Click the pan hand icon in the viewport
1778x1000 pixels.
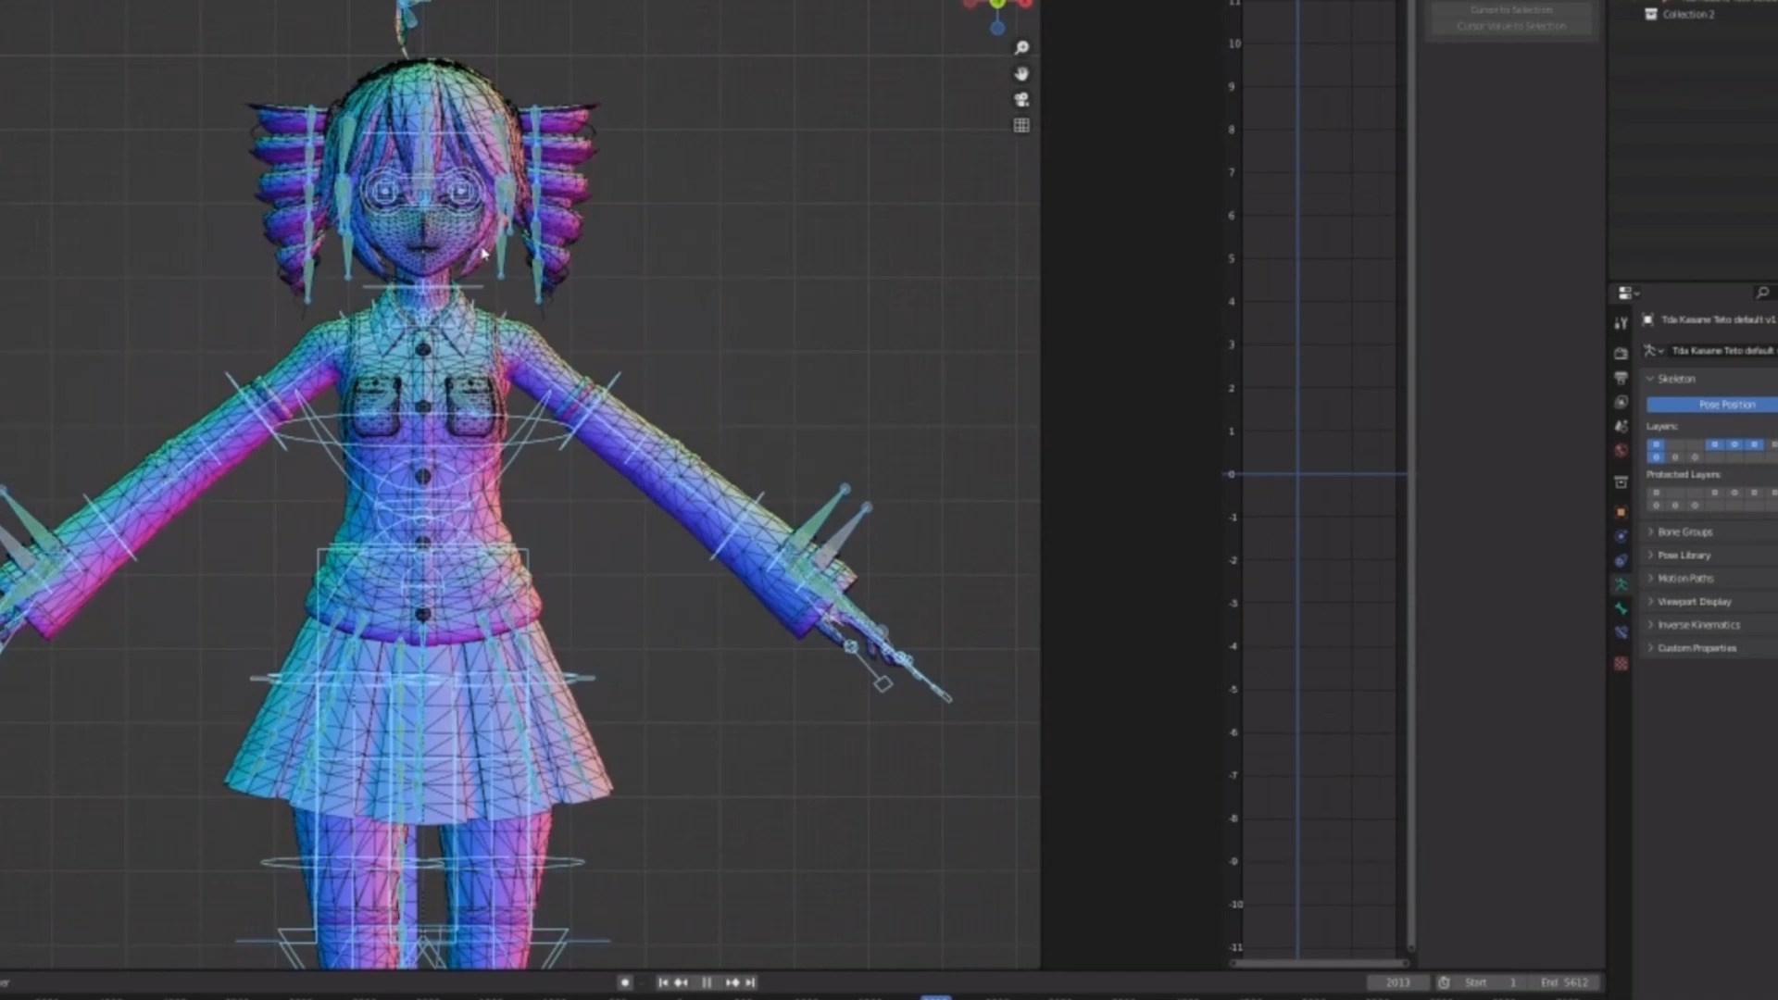pyautogui.click(x=1021, y=73)
